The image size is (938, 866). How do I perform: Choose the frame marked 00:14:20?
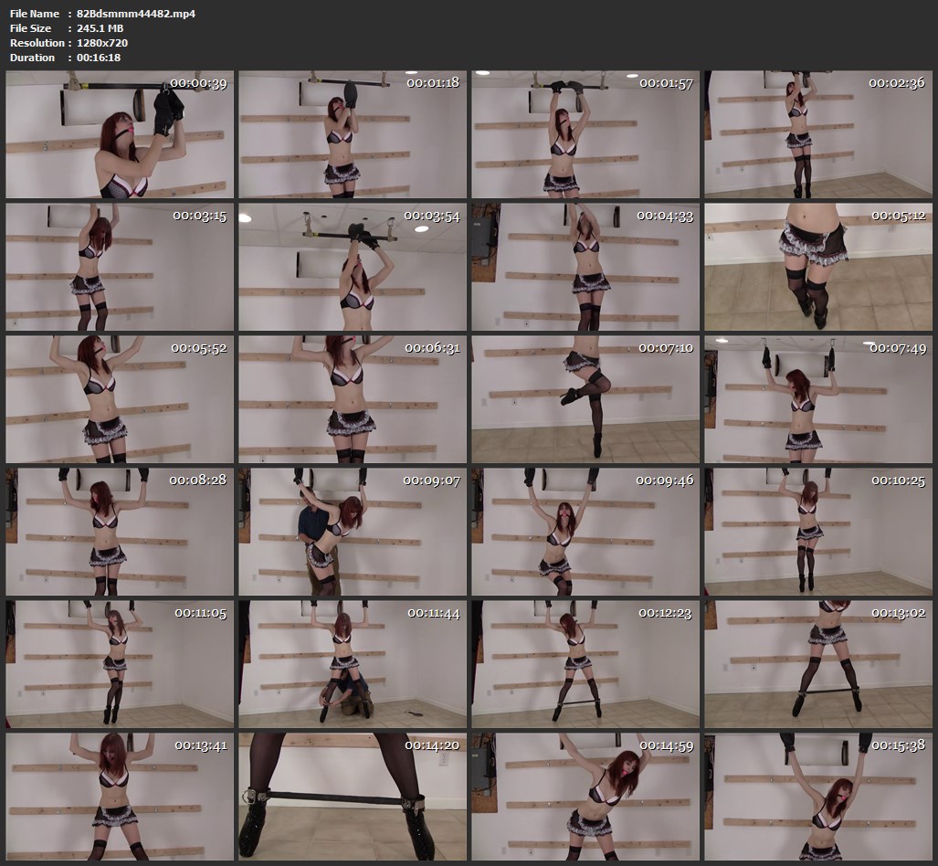point(353,797)
